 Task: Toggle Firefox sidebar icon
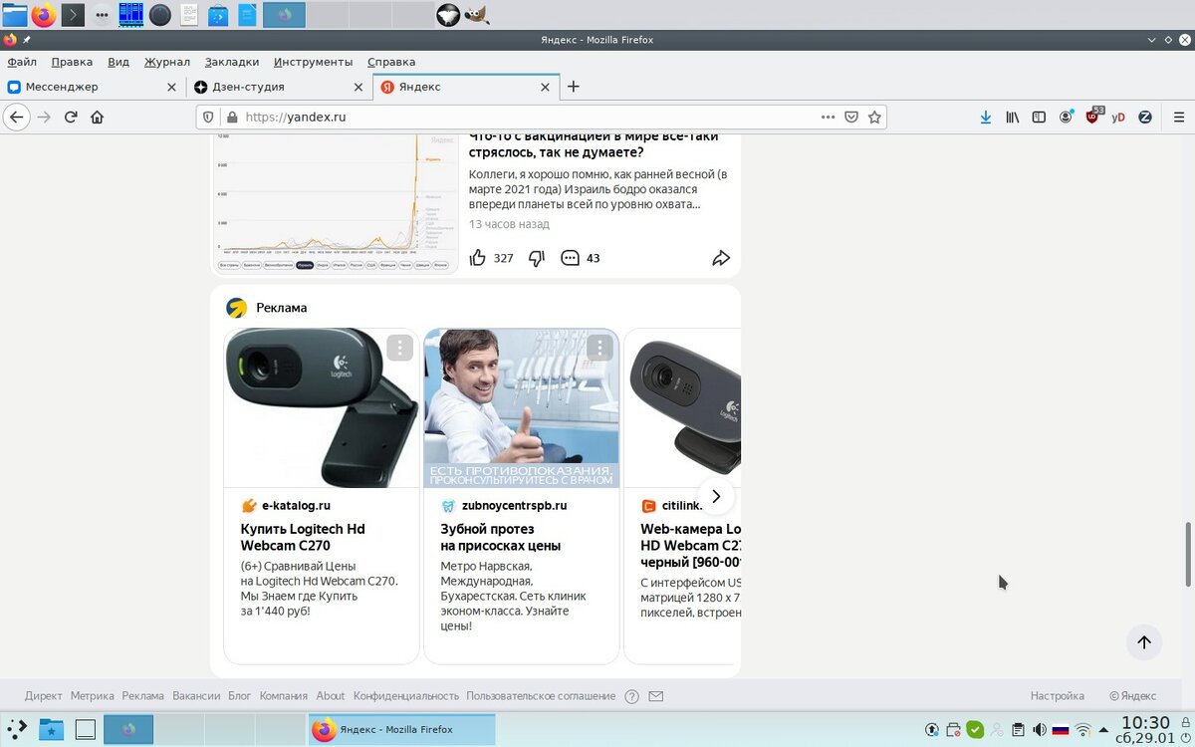(1039, 117)
